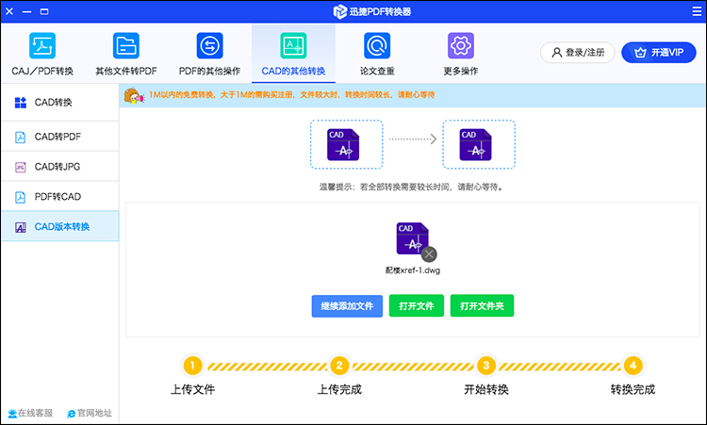Screen dimensions: 707x425
Task: Click the 在线客服 support icon
Action: (x=12, y=414)
